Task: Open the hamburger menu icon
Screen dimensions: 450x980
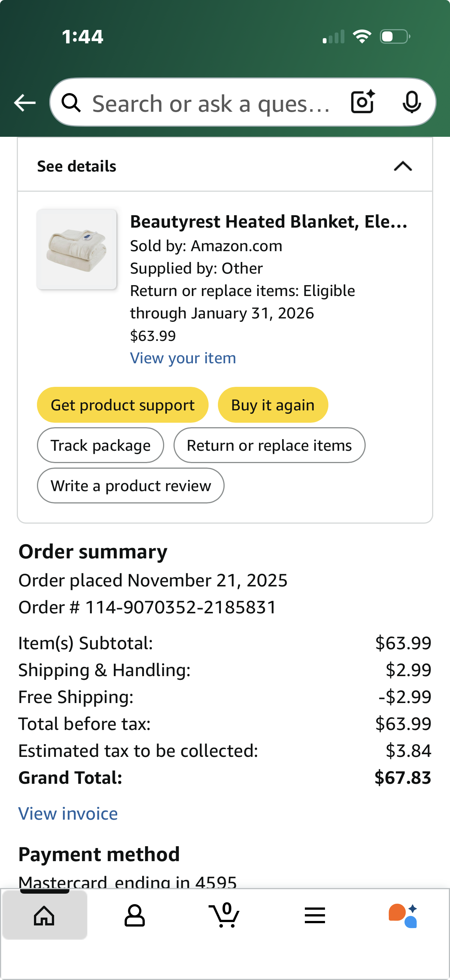Action: [315, 915]
